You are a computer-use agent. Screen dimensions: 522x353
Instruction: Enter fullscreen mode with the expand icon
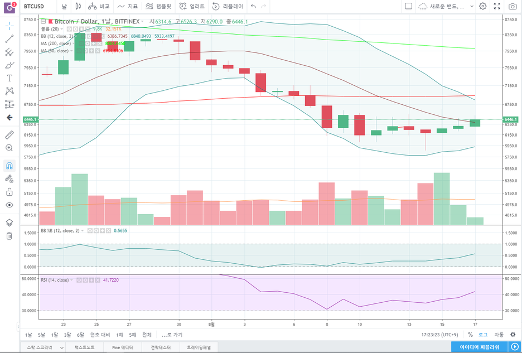(x=497, y=6)
